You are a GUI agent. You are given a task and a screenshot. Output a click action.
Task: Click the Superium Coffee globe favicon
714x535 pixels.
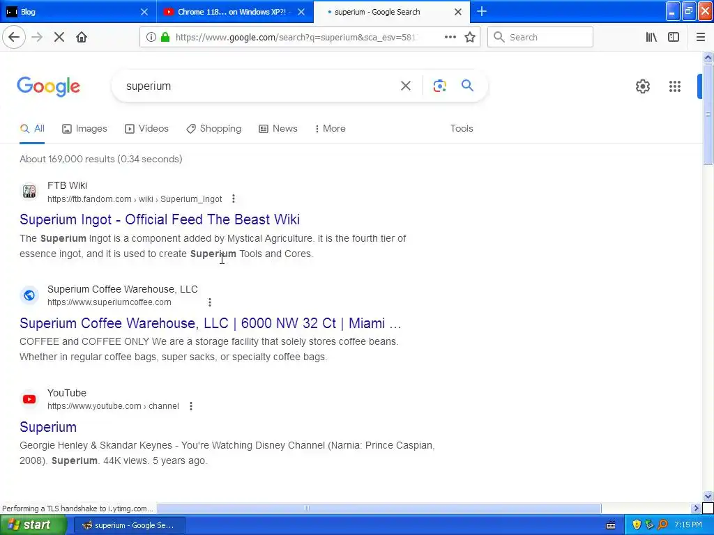pos(29,295)
